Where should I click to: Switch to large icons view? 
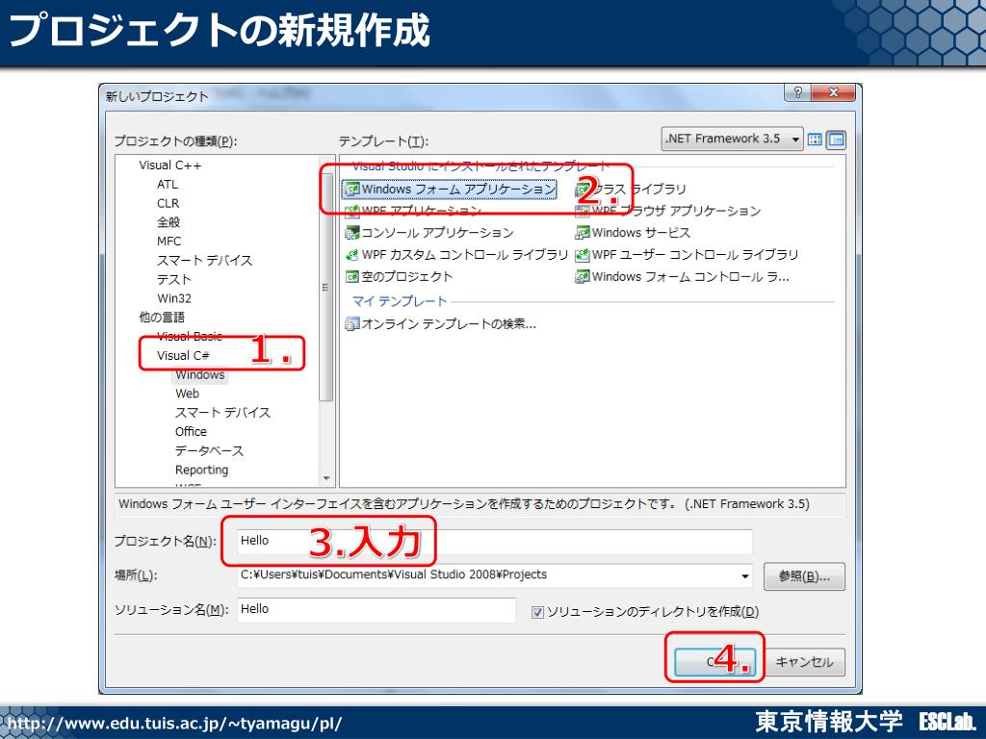815,140
